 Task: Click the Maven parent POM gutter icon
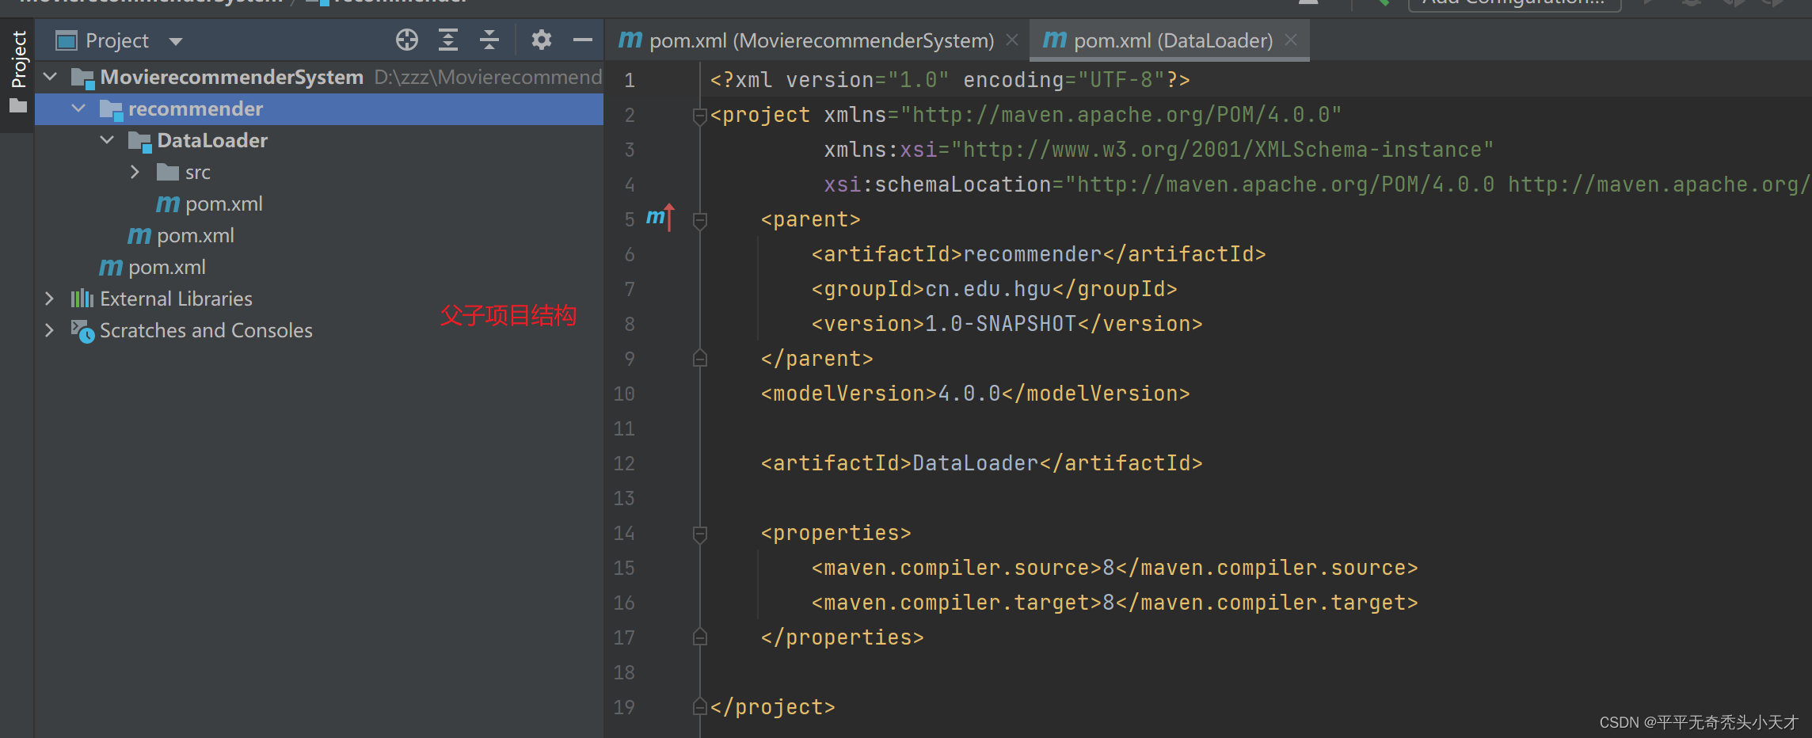[x=660, y=218]
